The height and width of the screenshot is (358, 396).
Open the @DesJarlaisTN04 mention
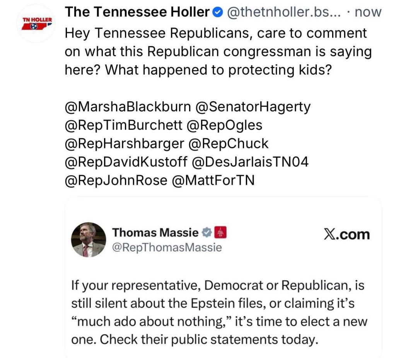(x=250, y=162)
